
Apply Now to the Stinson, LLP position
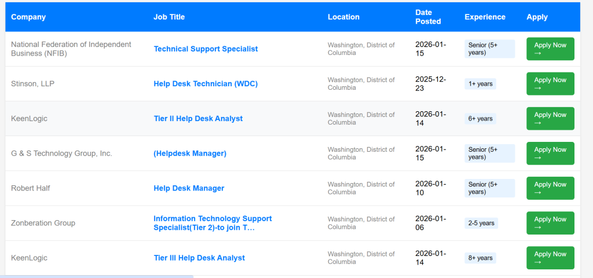tap(550, 84)
